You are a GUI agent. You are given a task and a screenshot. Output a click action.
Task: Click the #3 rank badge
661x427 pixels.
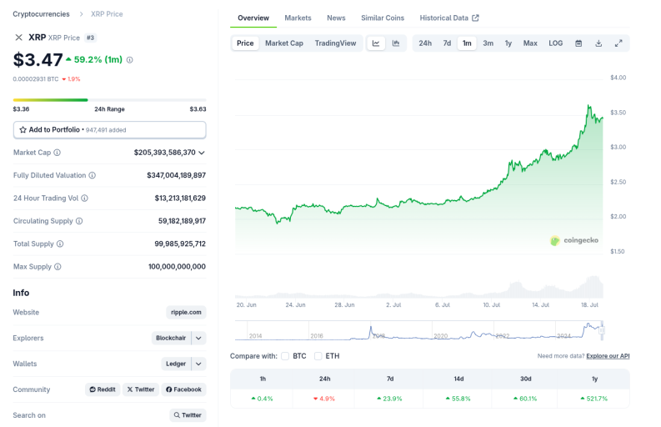coord(90,38)
